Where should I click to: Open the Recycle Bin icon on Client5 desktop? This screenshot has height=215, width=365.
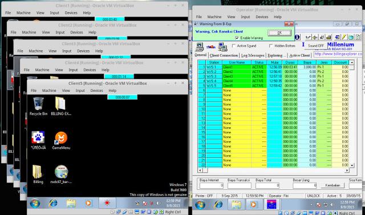pyautogui.click(x=38, y=106)
